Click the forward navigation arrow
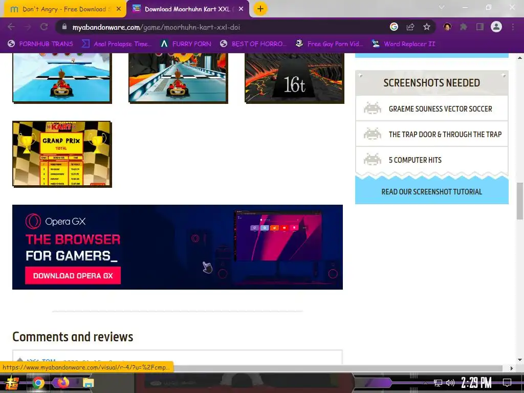The image size is (524, 393). tap(28, 27)
